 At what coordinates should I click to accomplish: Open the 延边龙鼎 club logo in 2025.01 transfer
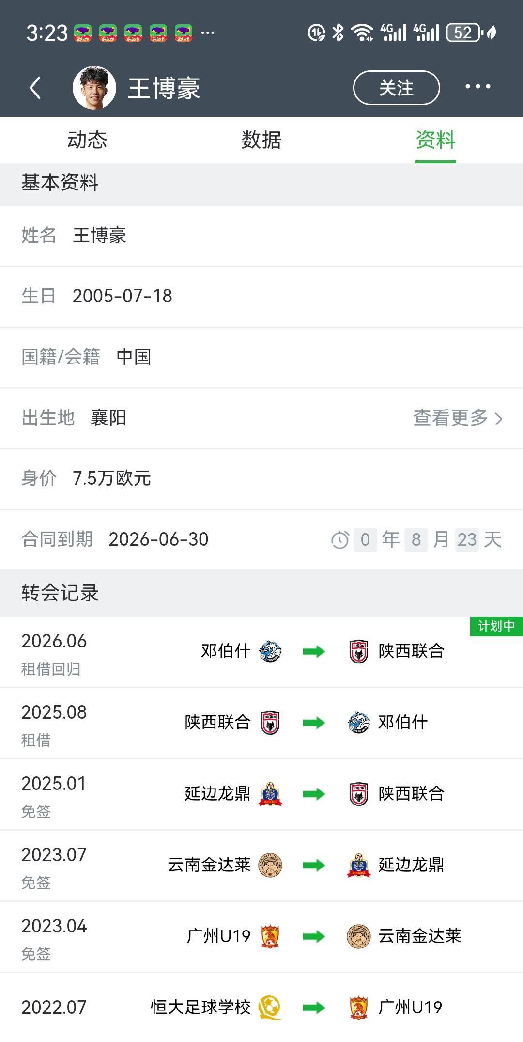tap(270, 794)
